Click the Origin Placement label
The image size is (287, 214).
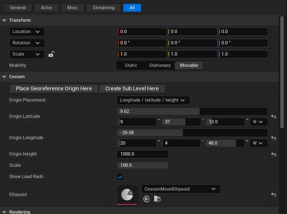click(x=27, y=100)
